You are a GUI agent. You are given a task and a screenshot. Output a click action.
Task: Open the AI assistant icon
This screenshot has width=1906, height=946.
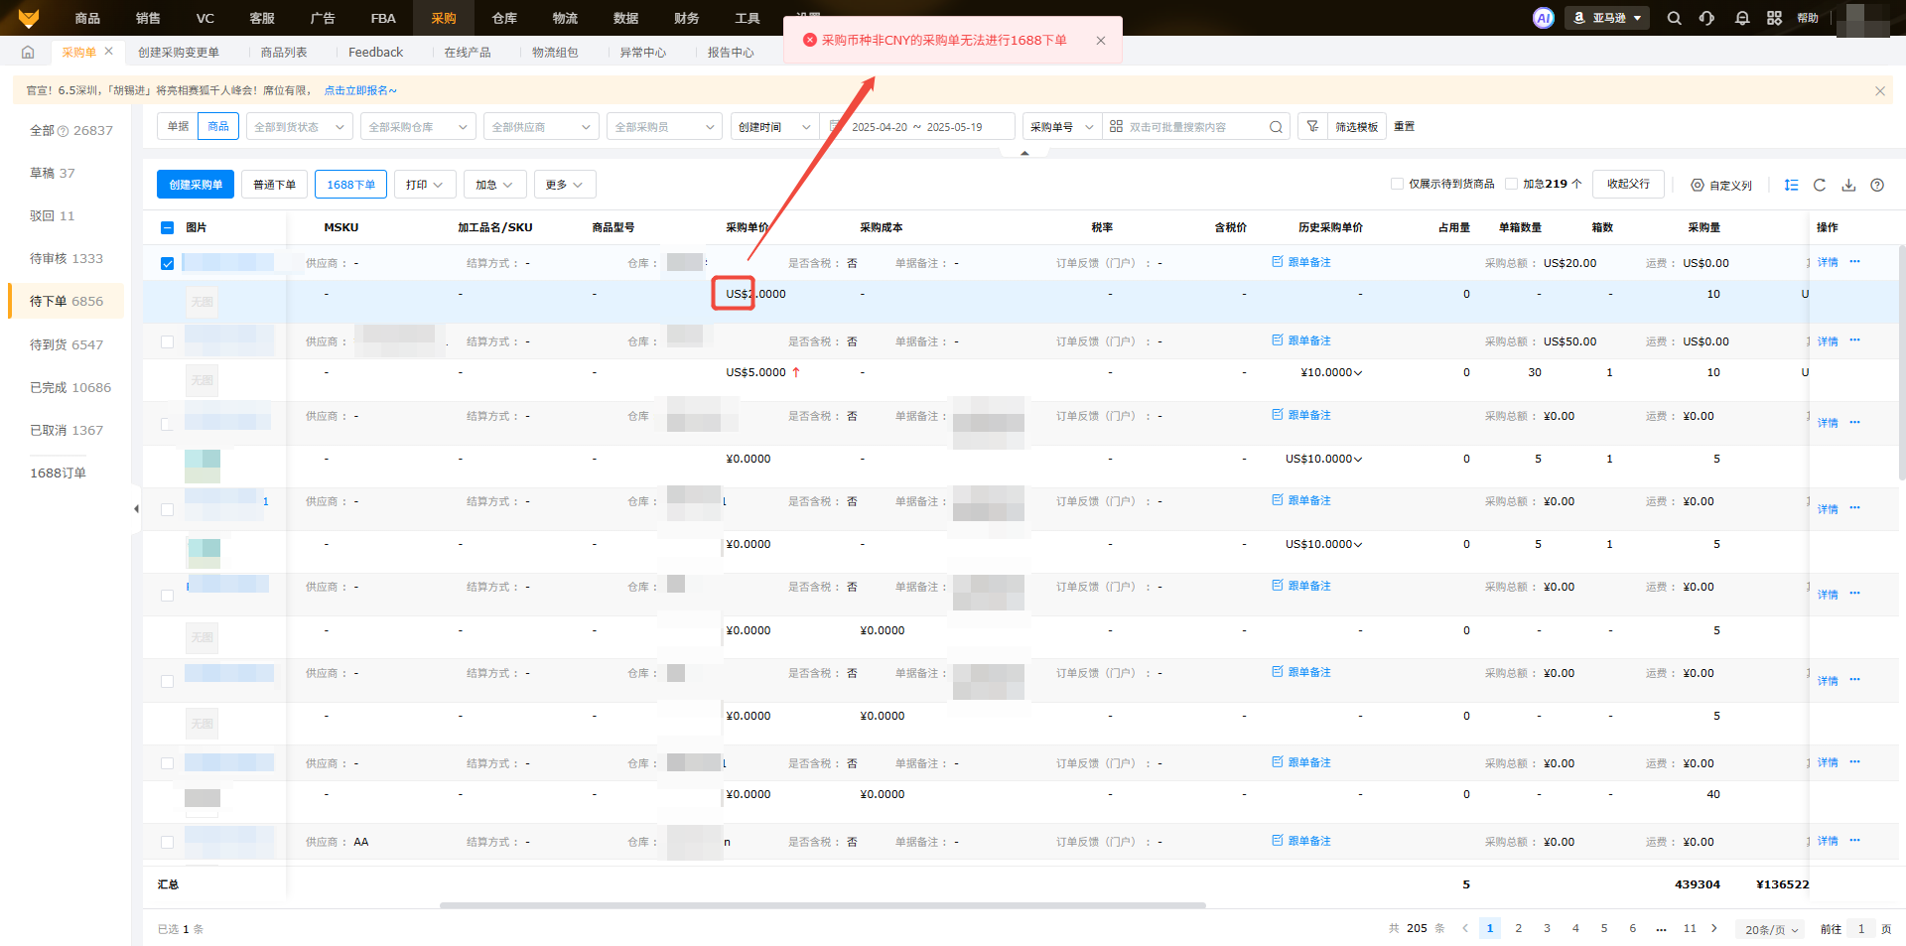click(x=1543, y=18)
